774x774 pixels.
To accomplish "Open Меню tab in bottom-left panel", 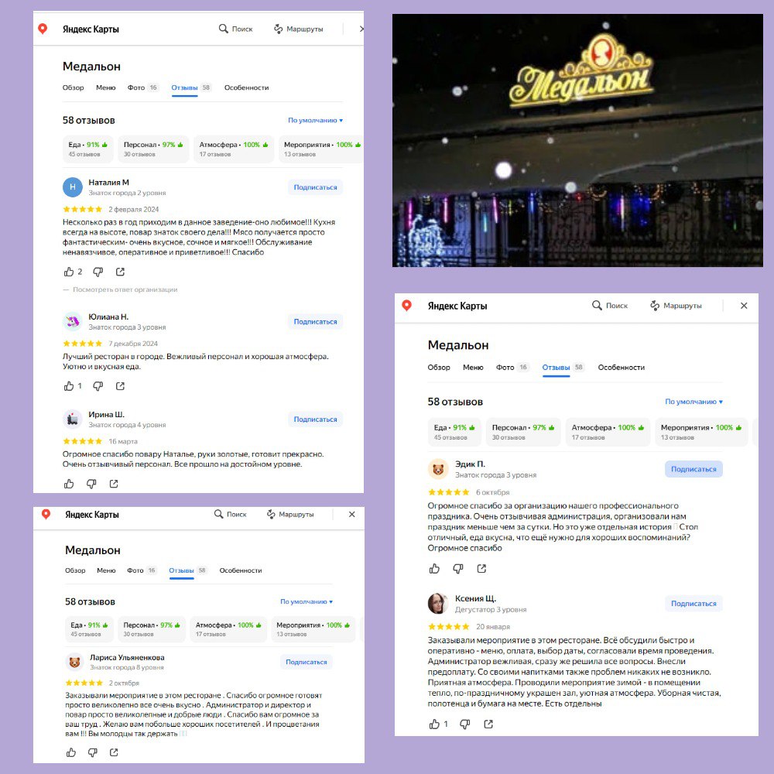I will (x=106, y=570).
